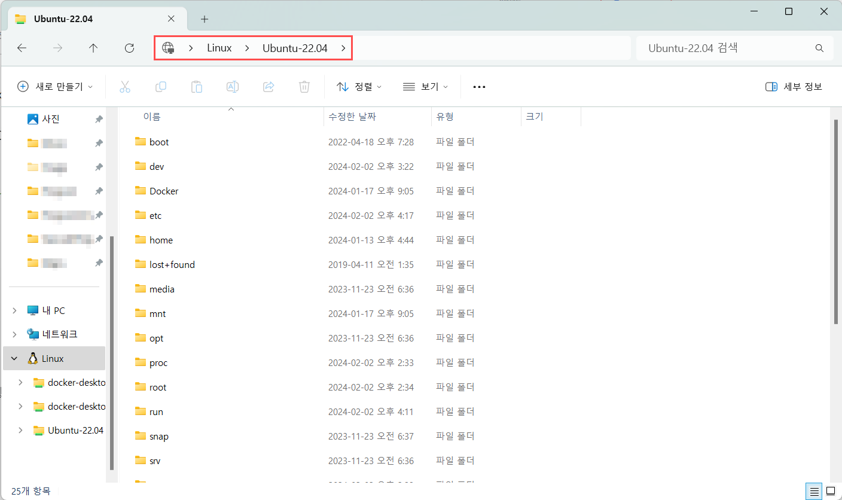Open the boot folder icon
This screenshot has width=842, height=500.
tap(141, 142)
